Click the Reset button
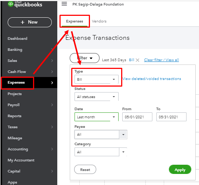The height and width of the screenshot is (185, 199). click(x=85, y=170)
